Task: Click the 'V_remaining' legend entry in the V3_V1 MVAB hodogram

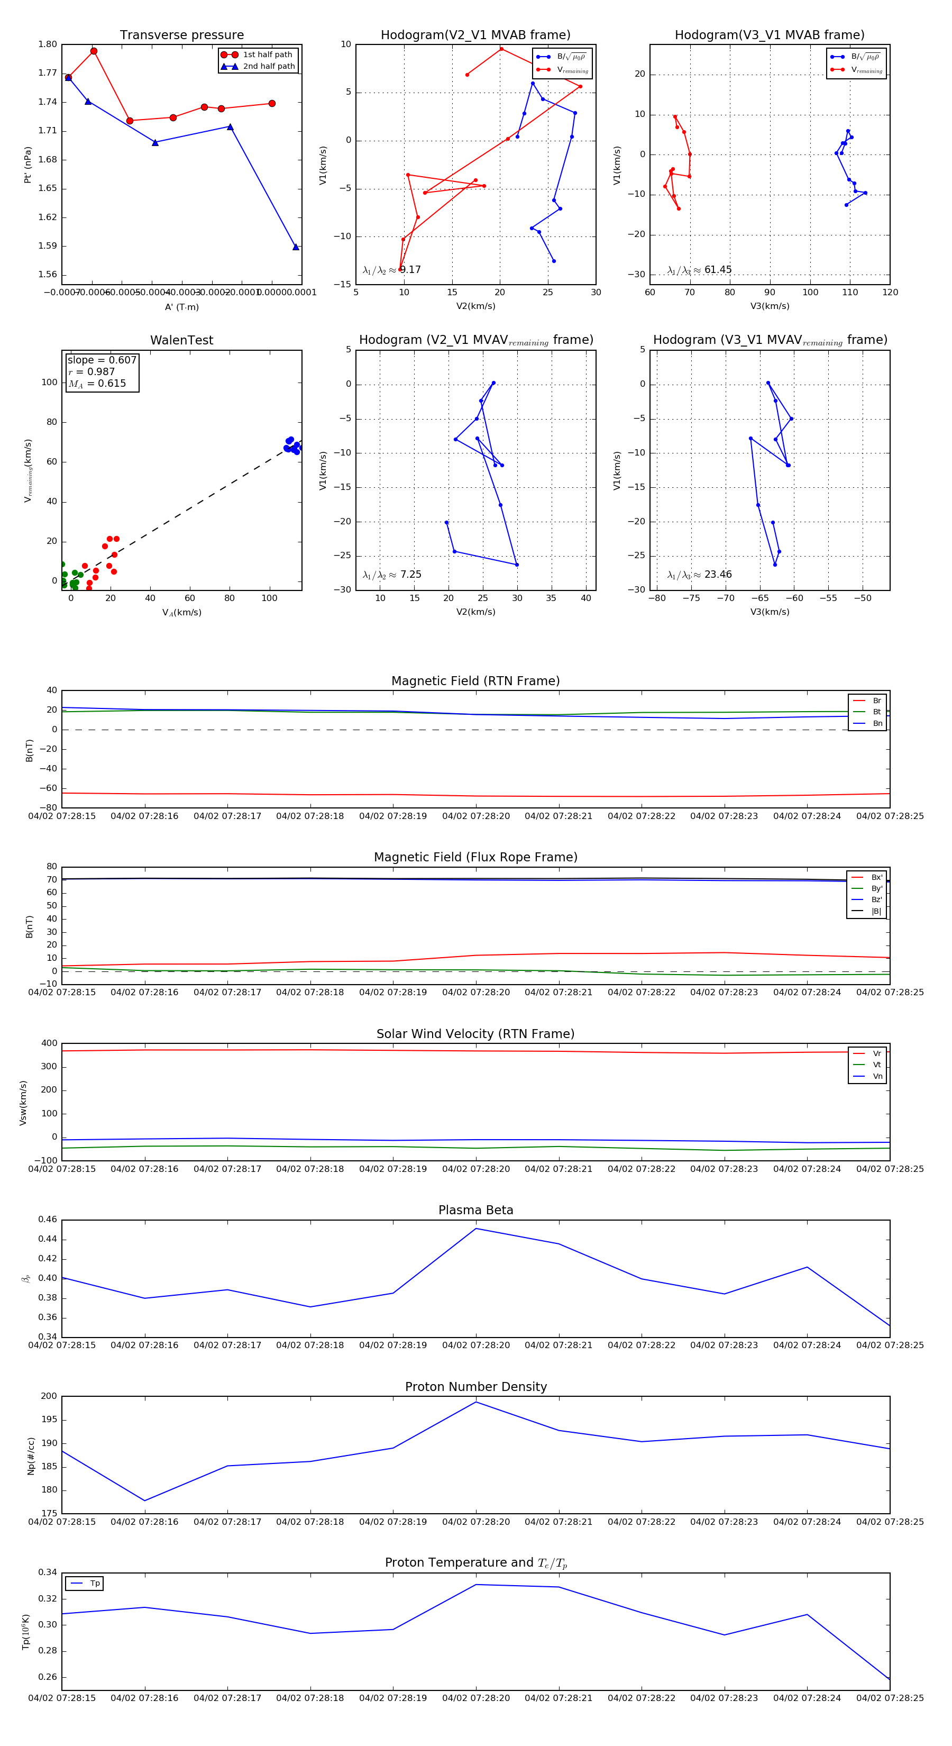Action: (x=856, y=70)
